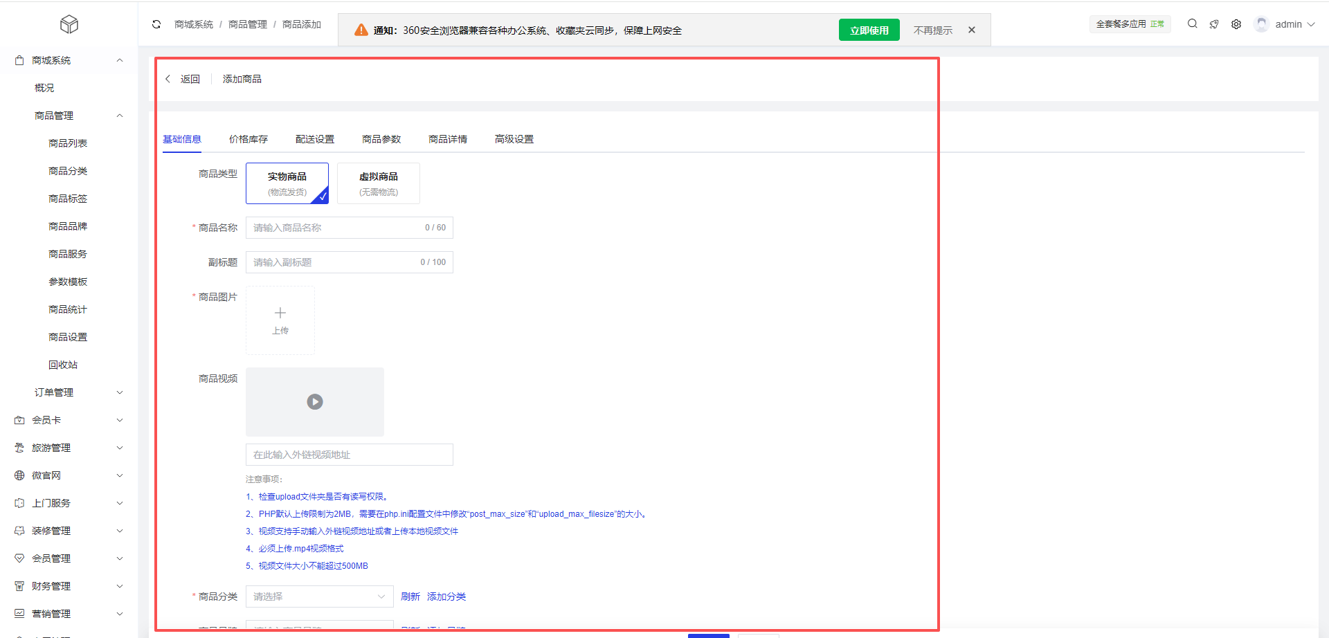Expand the 订单管理 sidebar menu
Viewport: 1329px width, 638px height.
(x=76, y=392)
